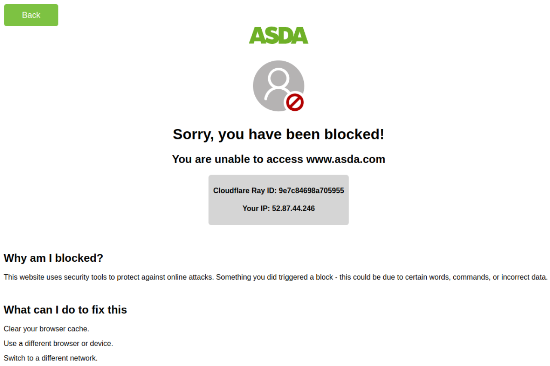Screen dimensions: 550x366
Task: Click the ASDA logo
Action: click(x=278, y=36)
